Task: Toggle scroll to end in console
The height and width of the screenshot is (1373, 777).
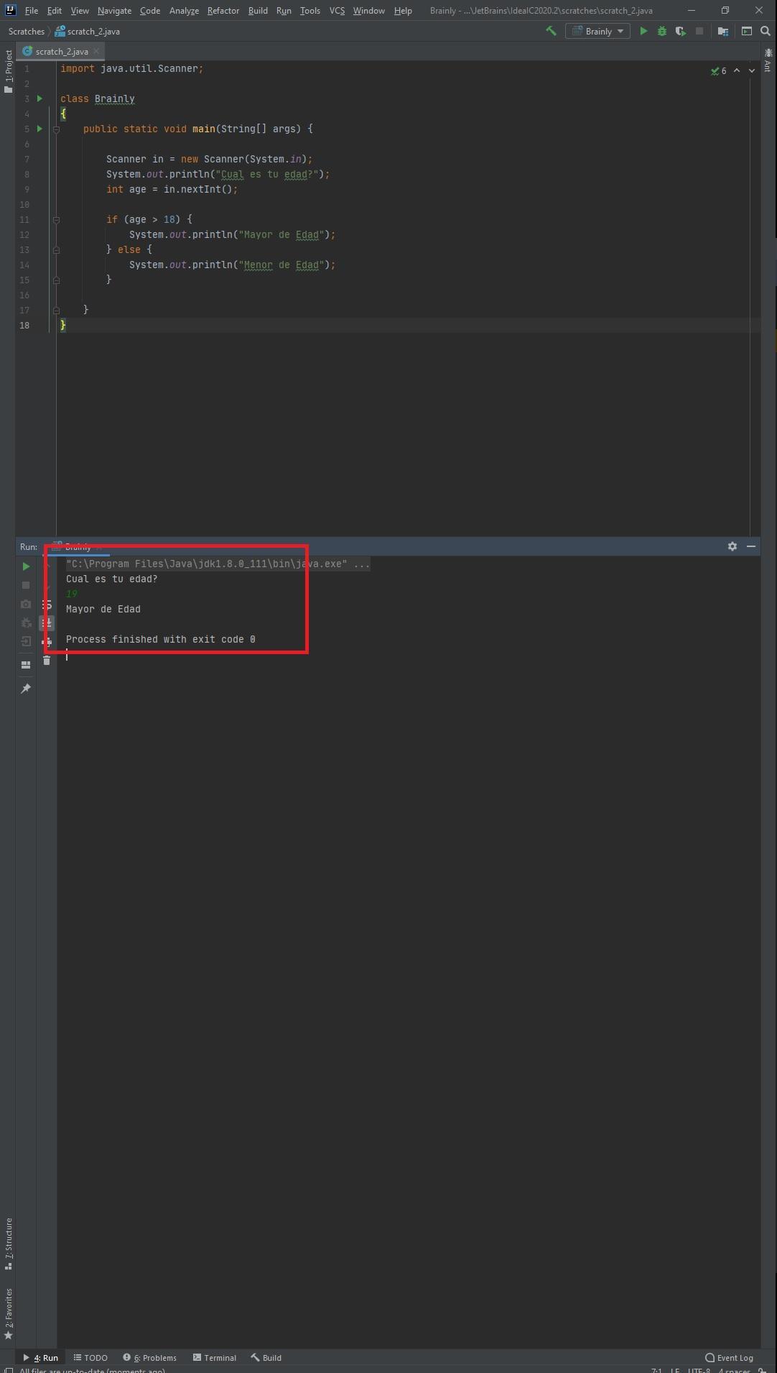Action: (47, 623)
